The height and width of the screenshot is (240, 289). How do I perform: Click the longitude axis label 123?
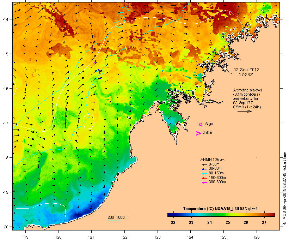tap(158, 237)
